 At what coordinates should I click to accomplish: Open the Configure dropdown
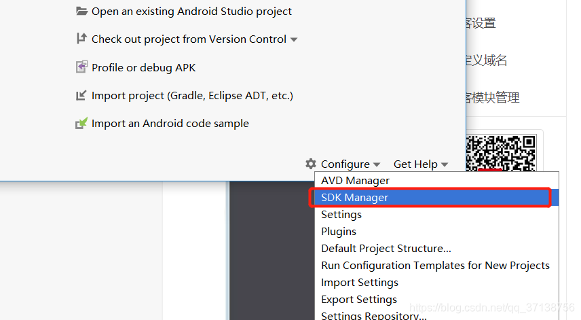pos(350,164)
